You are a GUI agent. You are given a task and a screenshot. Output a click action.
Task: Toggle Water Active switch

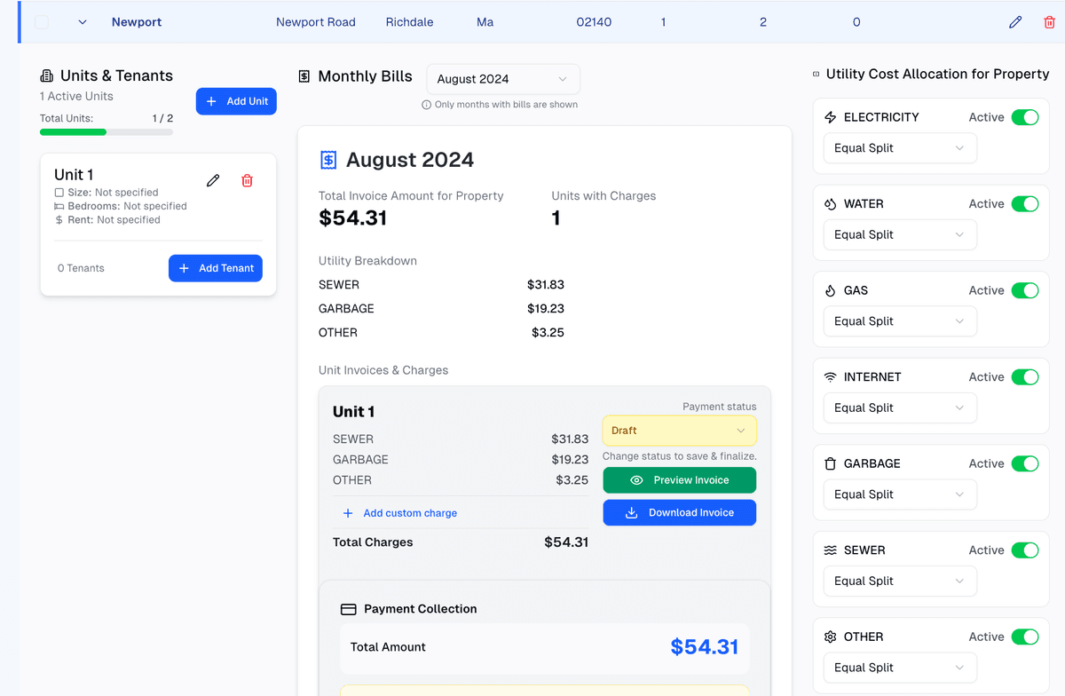[1025, 204]
